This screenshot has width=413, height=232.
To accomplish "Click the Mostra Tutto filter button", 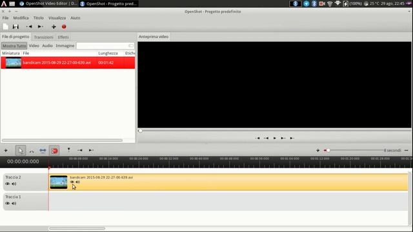I will (x=14, y=46).
